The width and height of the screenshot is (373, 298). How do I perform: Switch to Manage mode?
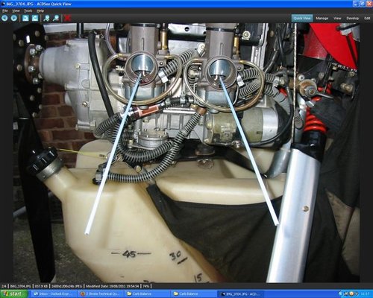(x=322, y=18)
